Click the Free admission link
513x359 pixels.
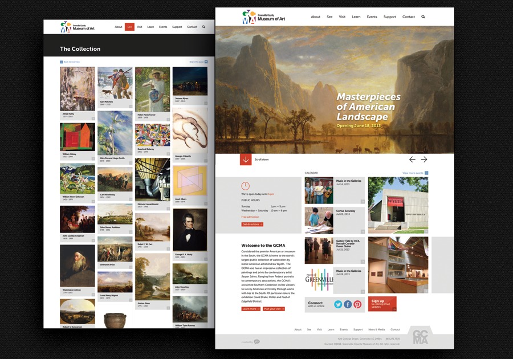250,217
